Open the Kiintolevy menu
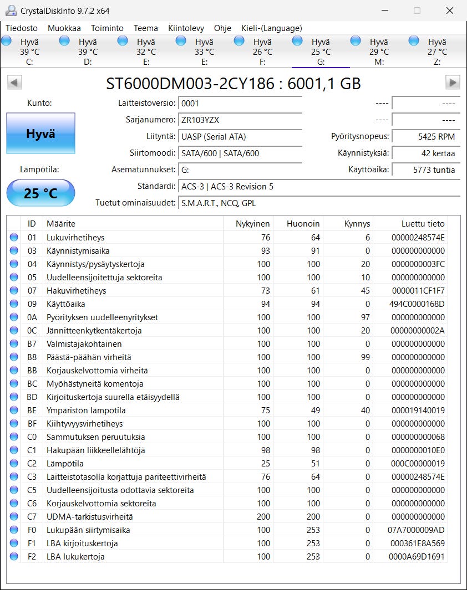Screen dimensions: 467x590 [186, 28]
